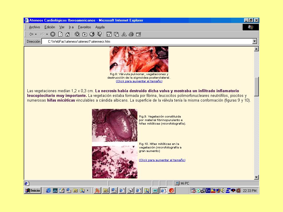The height and width of the screenshot is (212, 283).
Task: Click the page scrollbar down arrow
Action: tap(256, 177)
